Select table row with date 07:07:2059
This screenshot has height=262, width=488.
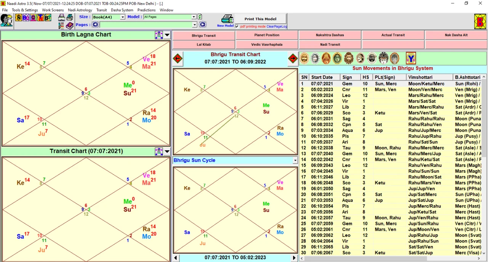coord(391,224)
